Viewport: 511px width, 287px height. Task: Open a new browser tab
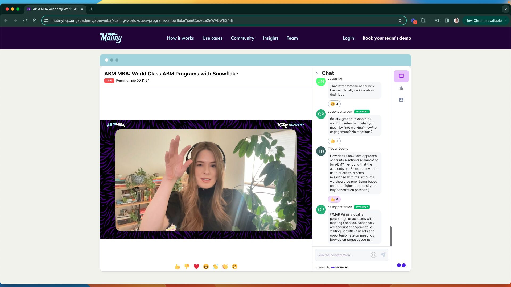point(92,9)
